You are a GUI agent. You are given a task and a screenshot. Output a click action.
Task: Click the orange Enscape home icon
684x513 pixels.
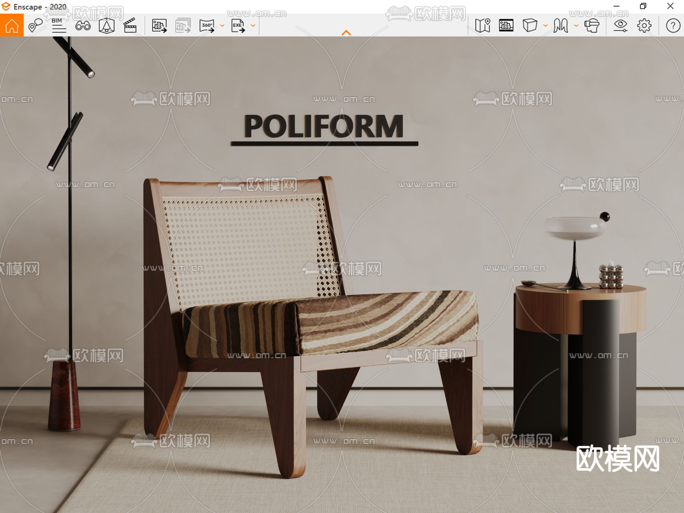click(x=12, y=26)
